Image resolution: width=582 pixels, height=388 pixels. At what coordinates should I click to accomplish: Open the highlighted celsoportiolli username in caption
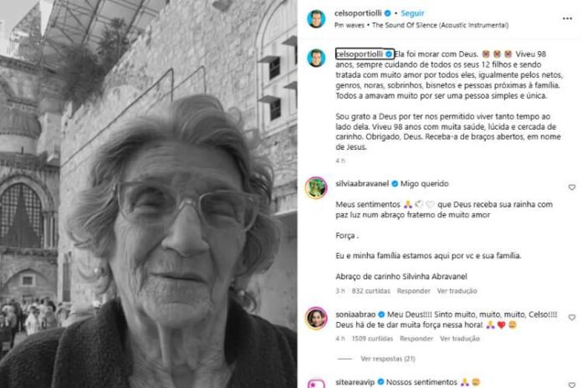(360, 54)
